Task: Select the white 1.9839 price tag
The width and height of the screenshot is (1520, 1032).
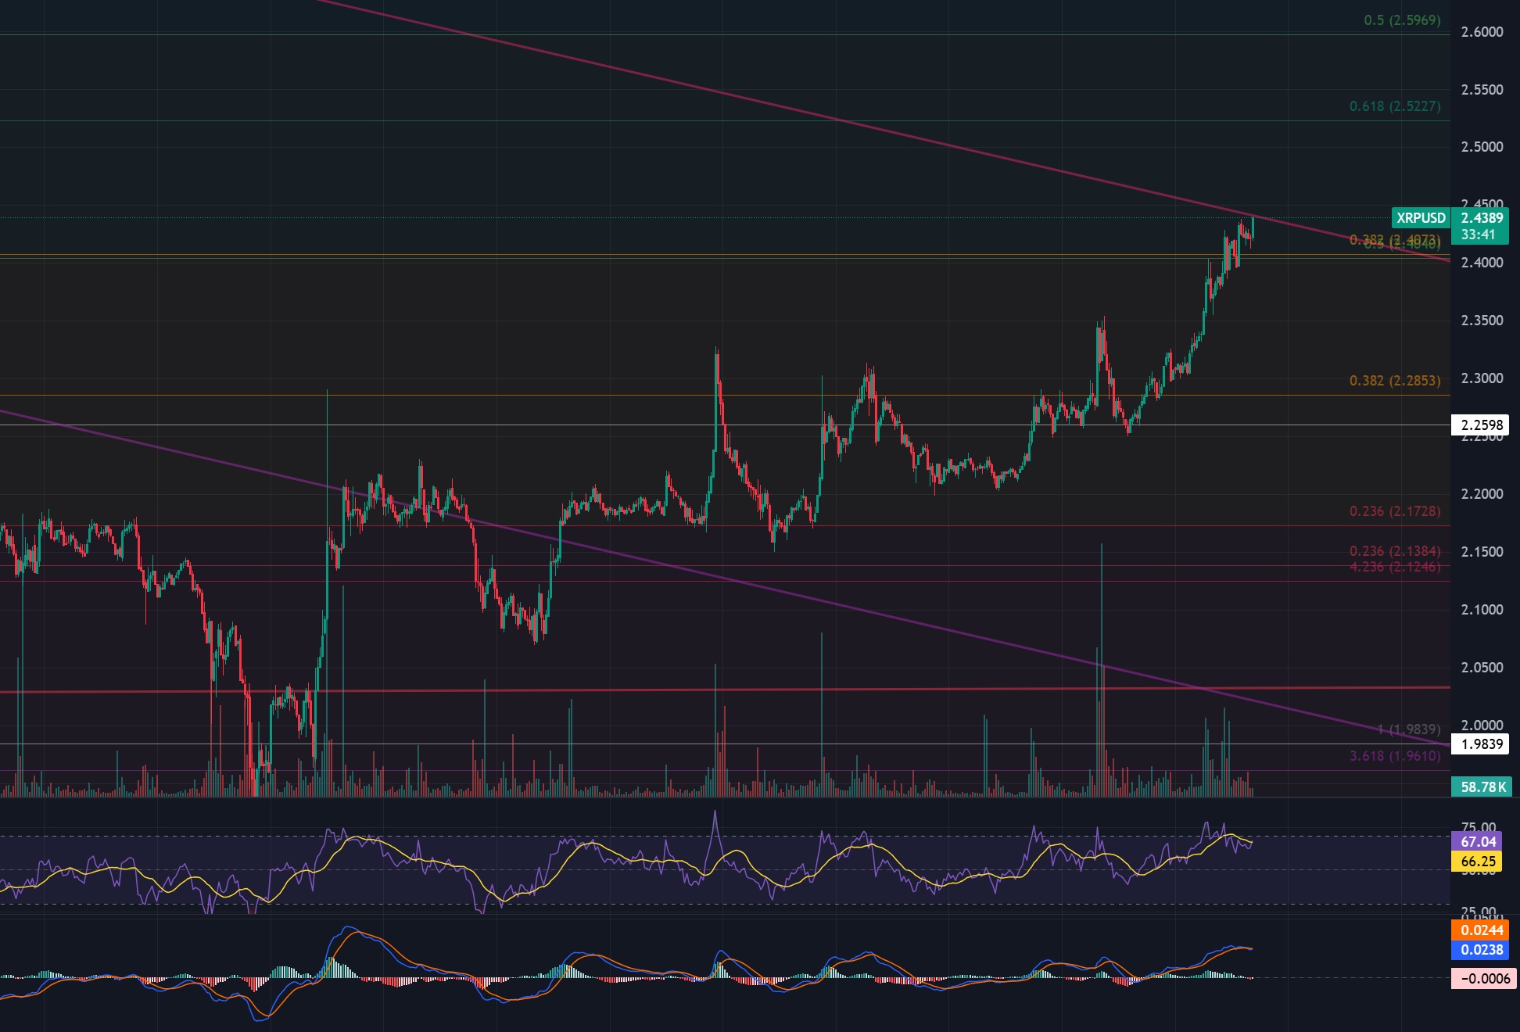Action: coord(1480,744)
